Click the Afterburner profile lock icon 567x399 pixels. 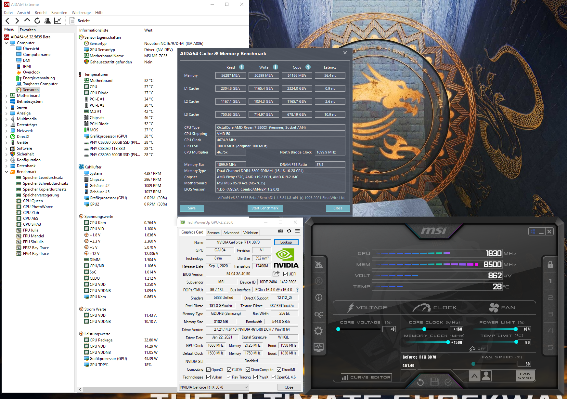[x=550, y=264]
